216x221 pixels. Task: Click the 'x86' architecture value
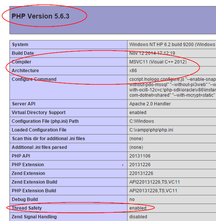pyautogui.click(x=133, y=71)
